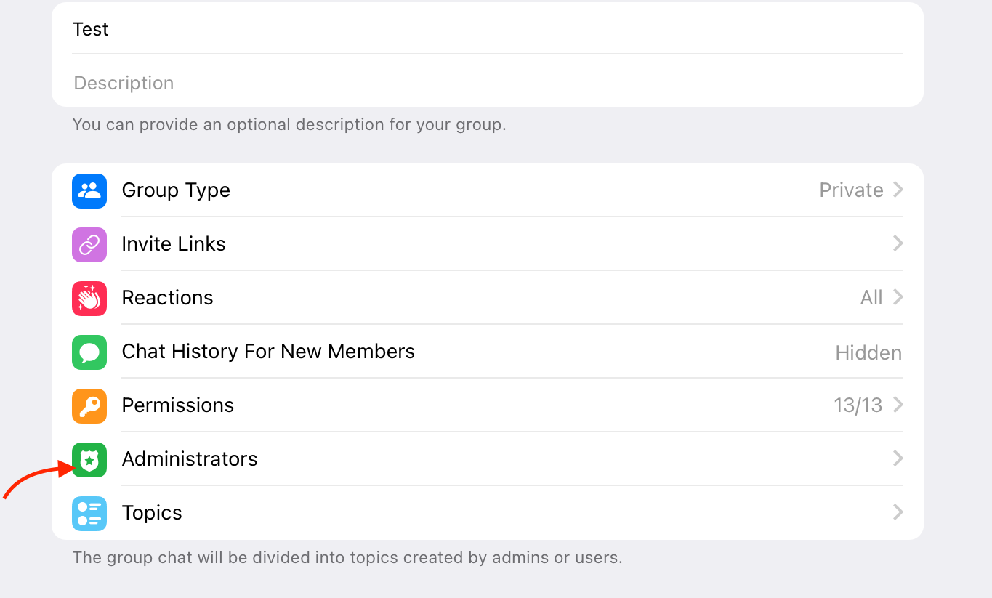The width and height of the screenshot is (992, 598).
Task: Click the group name field containing Test
Action: tap(487, 29)
